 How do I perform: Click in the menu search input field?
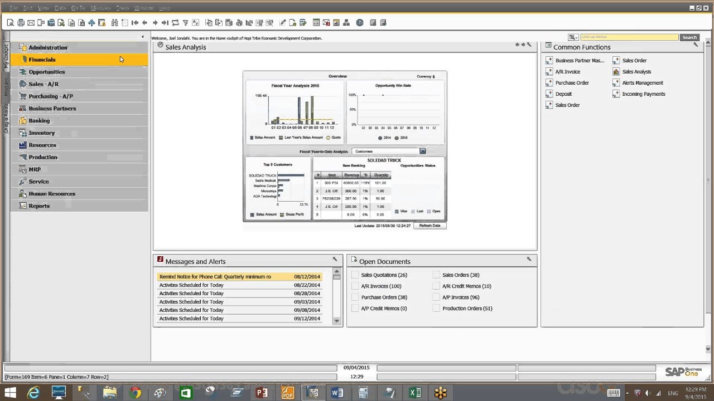(x=629, y=37)
